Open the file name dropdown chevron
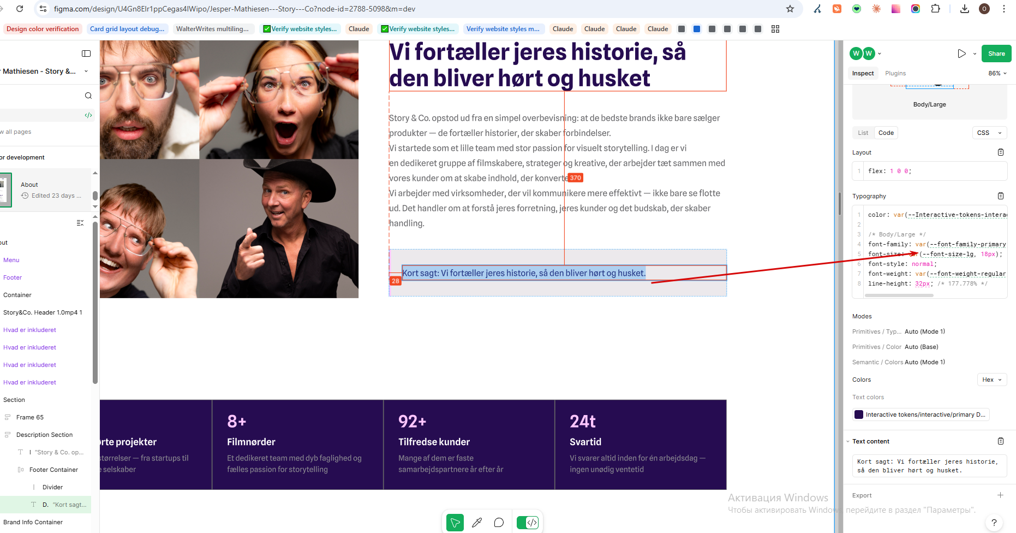The image size is (1016, 533). (86, 72)
